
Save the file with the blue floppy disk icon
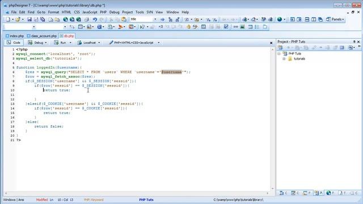pyautogui.click(x=29, y=19)
